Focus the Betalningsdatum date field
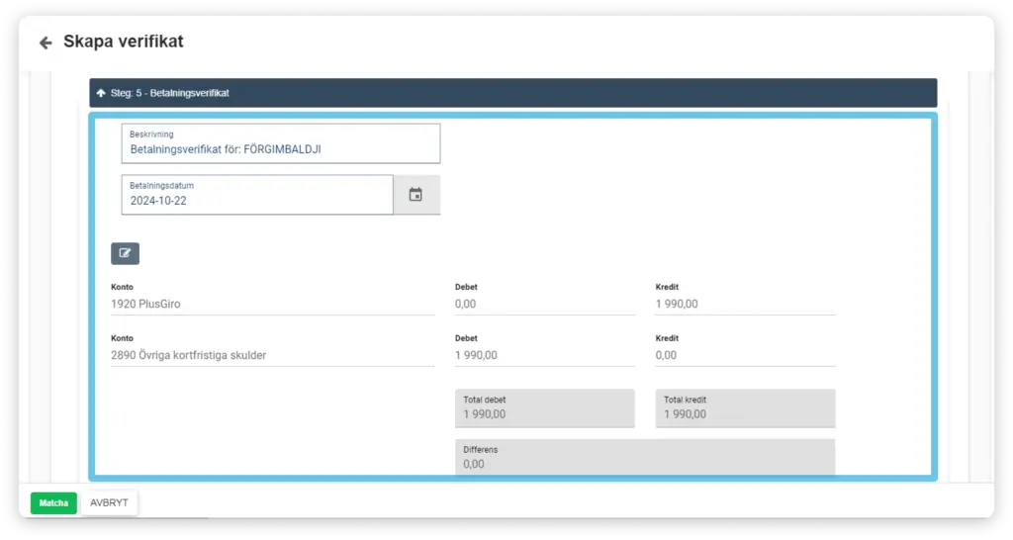The image size is (1013, 540). (x=257, y=195)
